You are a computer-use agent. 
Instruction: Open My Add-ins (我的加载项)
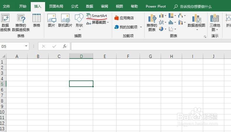[x=128, y=27]
